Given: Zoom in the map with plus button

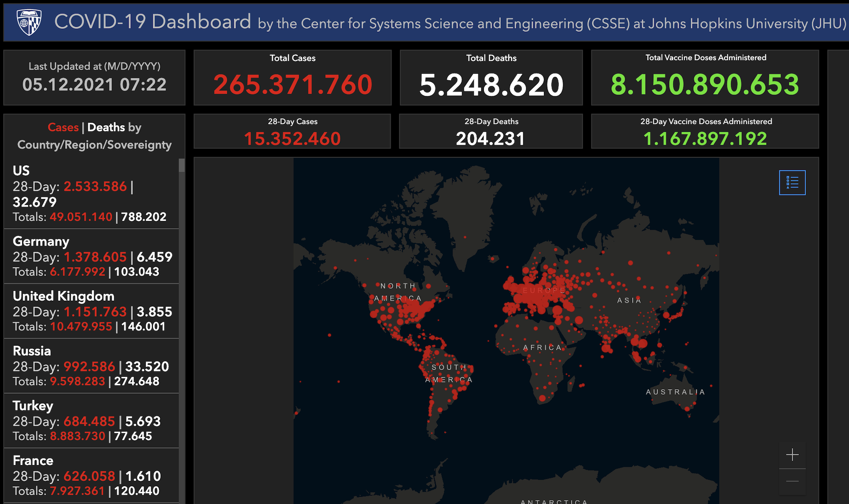Looking at the screenshot, I should [x=792, y=455].
